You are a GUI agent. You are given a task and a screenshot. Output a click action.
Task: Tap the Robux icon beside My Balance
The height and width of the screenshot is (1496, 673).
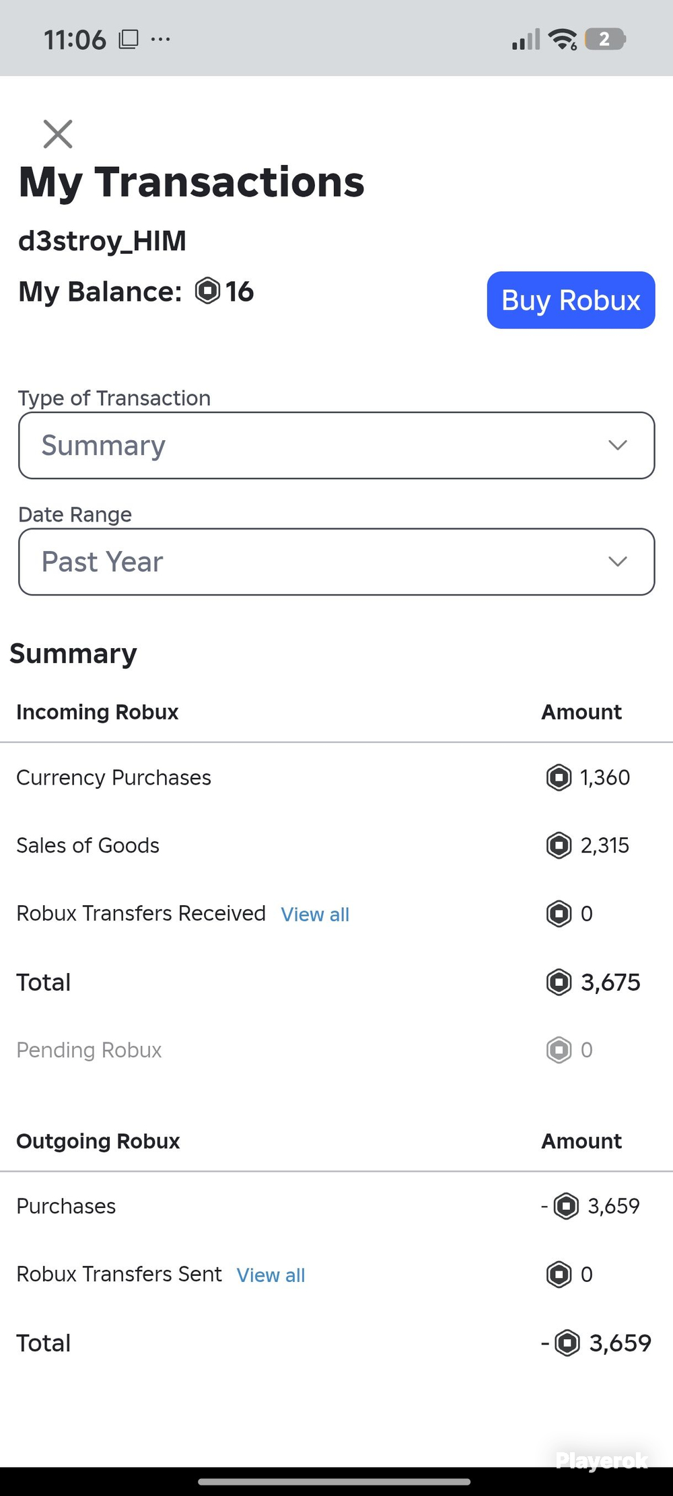207,291
